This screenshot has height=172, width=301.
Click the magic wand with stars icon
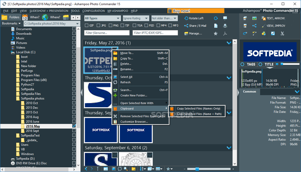tap(254, 34)
